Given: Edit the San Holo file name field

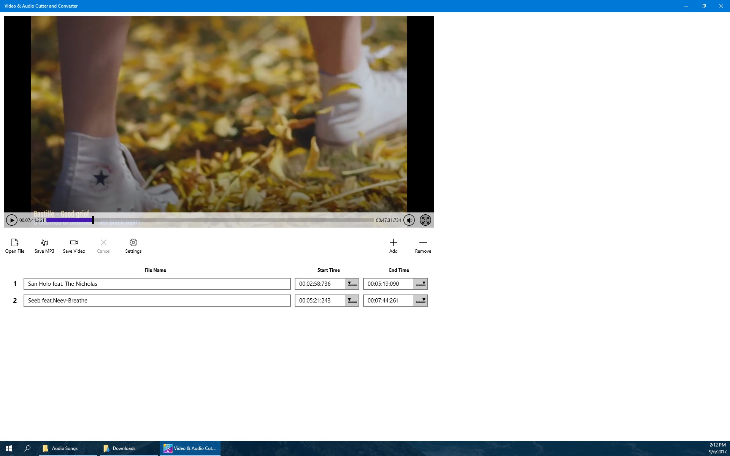Looking at the screenshot, I should click(157, 284).
